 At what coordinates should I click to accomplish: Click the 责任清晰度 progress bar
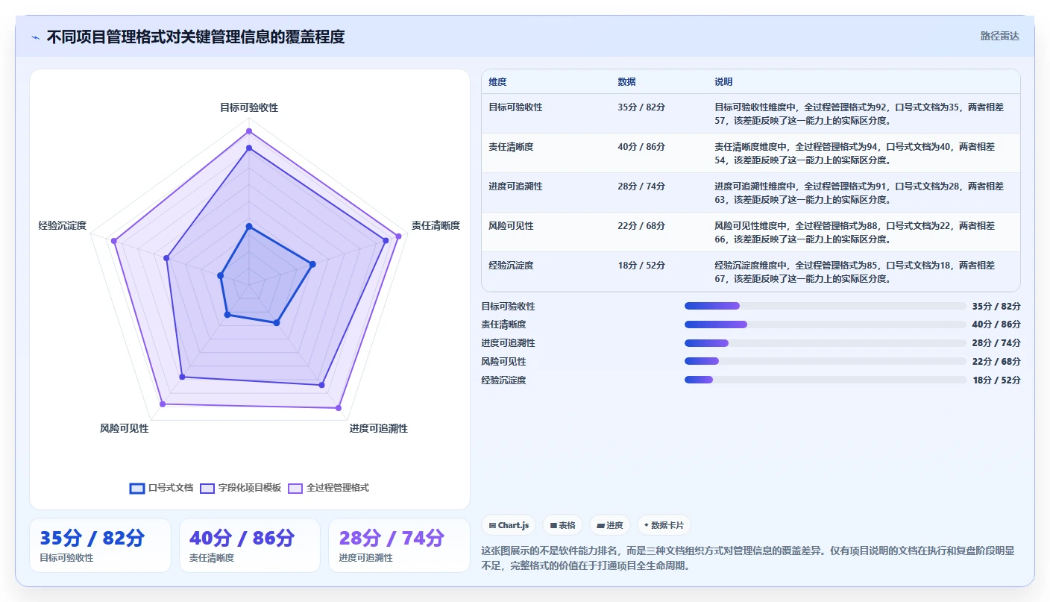point(825,324)
